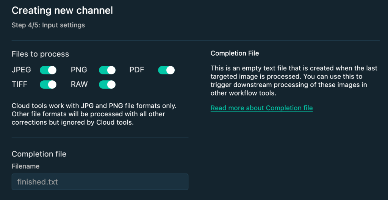Click the Filename field label

[25, 166]
